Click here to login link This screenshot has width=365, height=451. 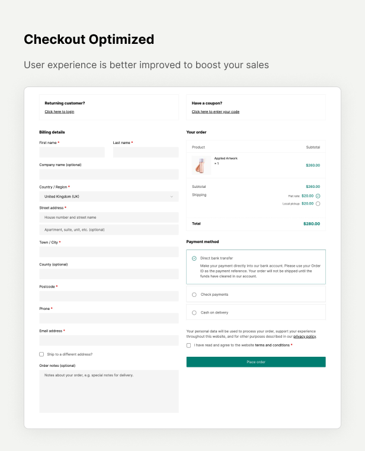pos(59,111)
